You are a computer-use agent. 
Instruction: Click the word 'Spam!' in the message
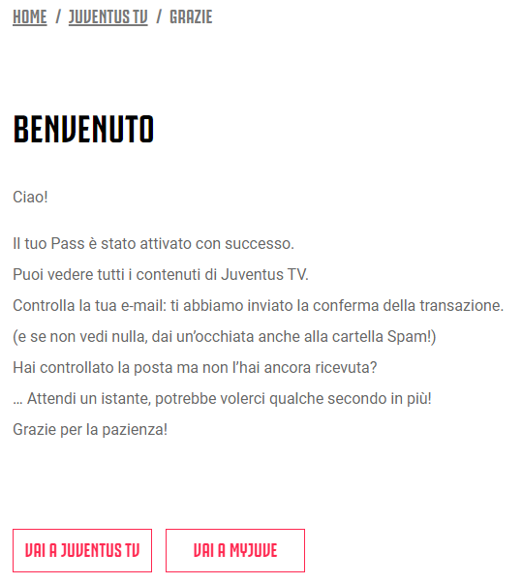tap(412, 337)
